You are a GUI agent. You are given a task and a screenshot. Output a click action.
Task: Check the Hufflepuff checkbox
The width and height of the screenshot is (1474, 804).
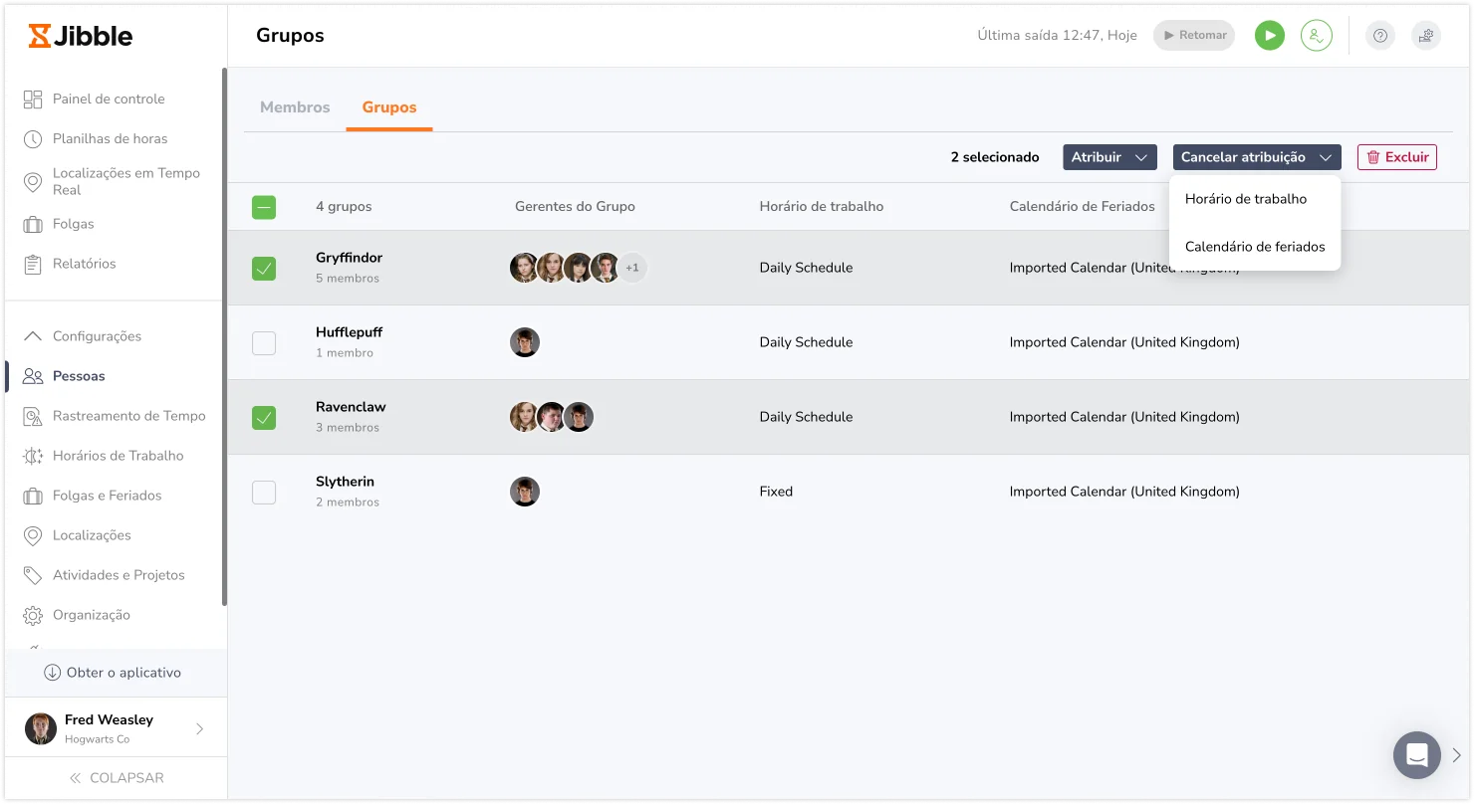pos(264,342)
